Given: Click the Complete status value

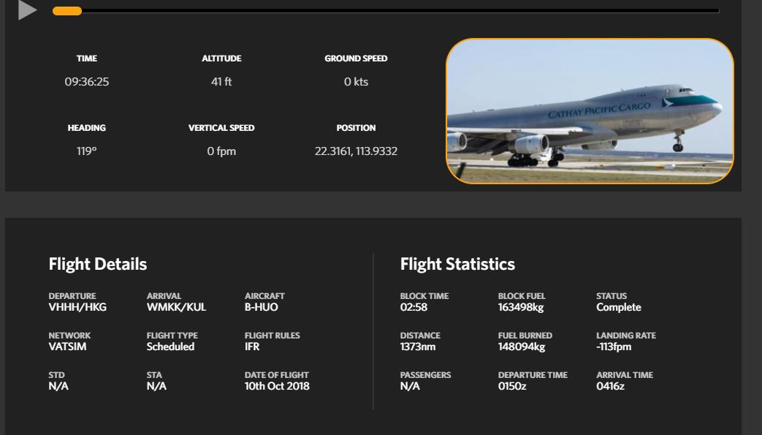Looking at the screenshot, I should (618, 307).
